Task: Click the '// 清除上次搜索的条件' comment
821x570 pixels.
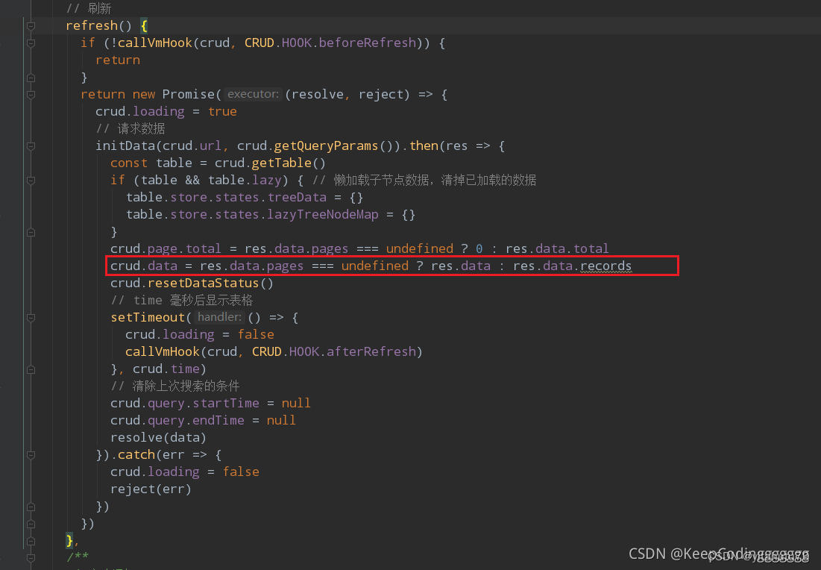Action: 175,386
